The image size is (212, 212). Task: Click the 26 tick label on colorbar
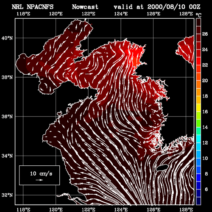[x=205, y=34]
